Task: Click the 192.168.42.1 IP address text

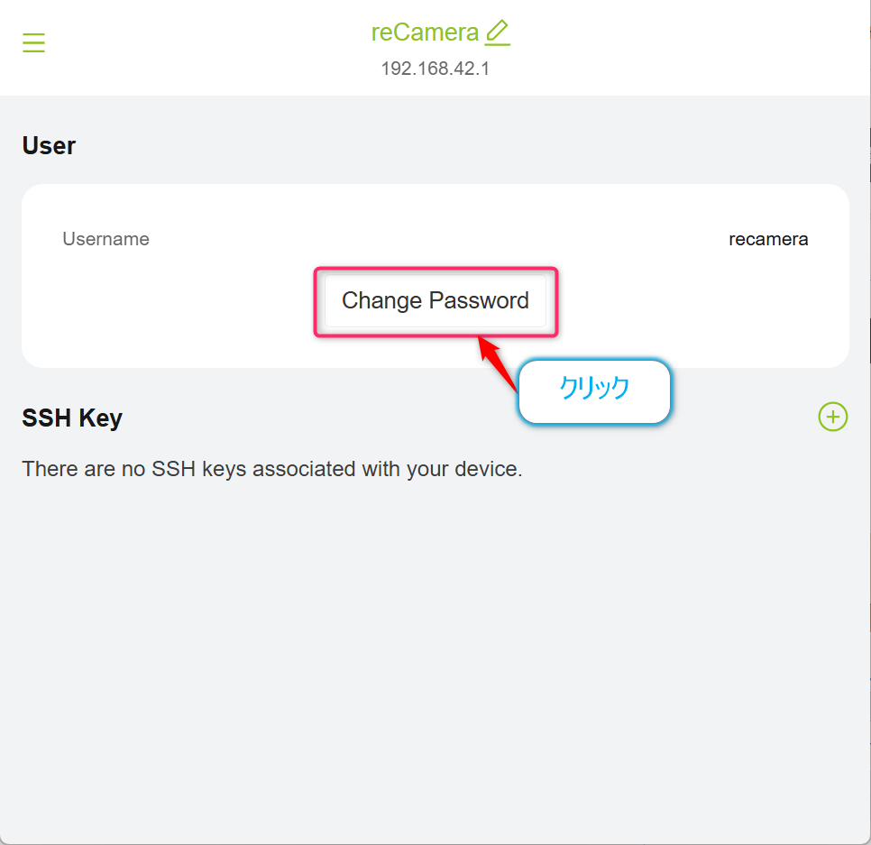Action: [435, 69]
